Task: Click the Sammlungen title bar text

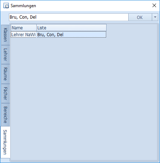Action: (23, 6)
